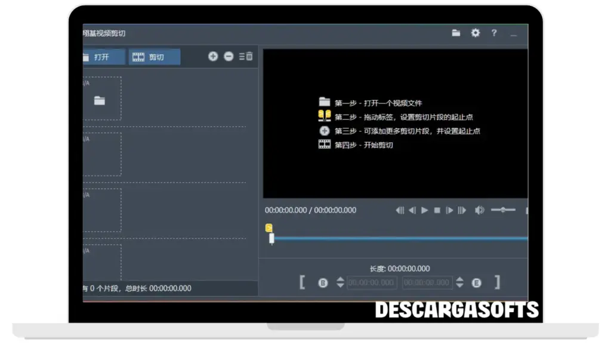Play the video
The width and height of the screenshot is (611, 343).
point(424,210)
